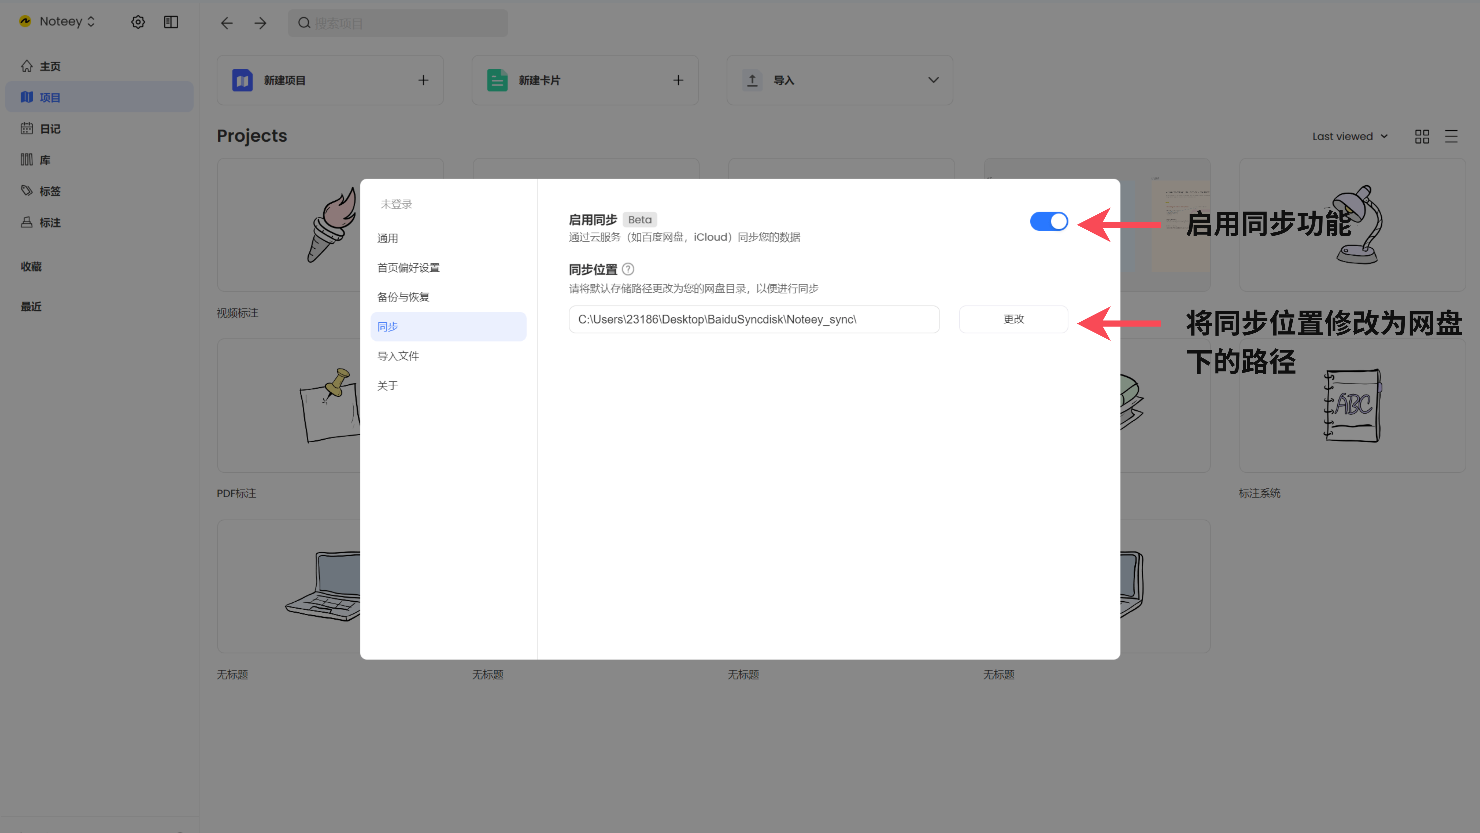Open 主页 in the sidebar
Image resolution: width=1480 pixels, height=833 pixels.
[99, 66]
